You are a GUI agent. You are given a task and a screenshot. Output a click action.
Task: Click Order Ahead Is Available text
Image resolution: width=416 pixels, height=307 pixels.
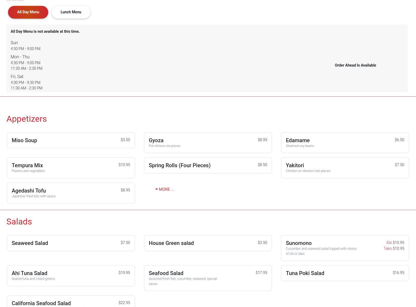[355, 65]
